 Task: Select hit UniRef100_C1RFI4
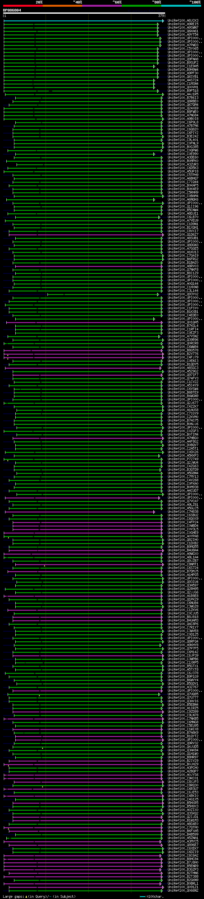(x=183, y=329)
